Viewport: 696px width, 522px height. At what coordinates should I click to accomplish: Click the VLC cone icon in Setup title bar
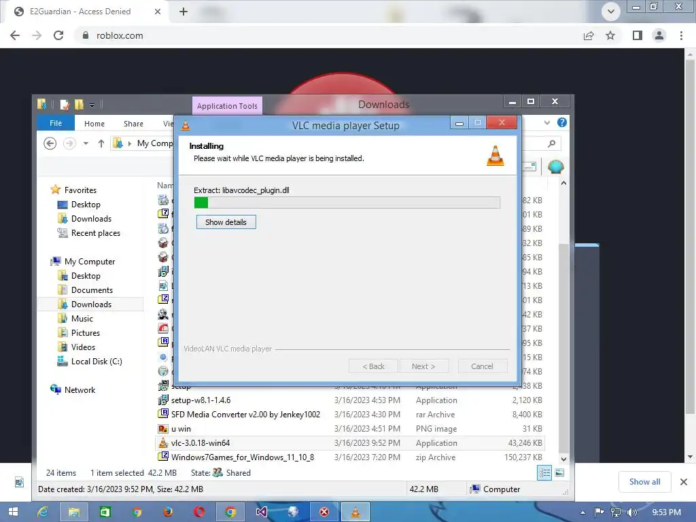186,126
